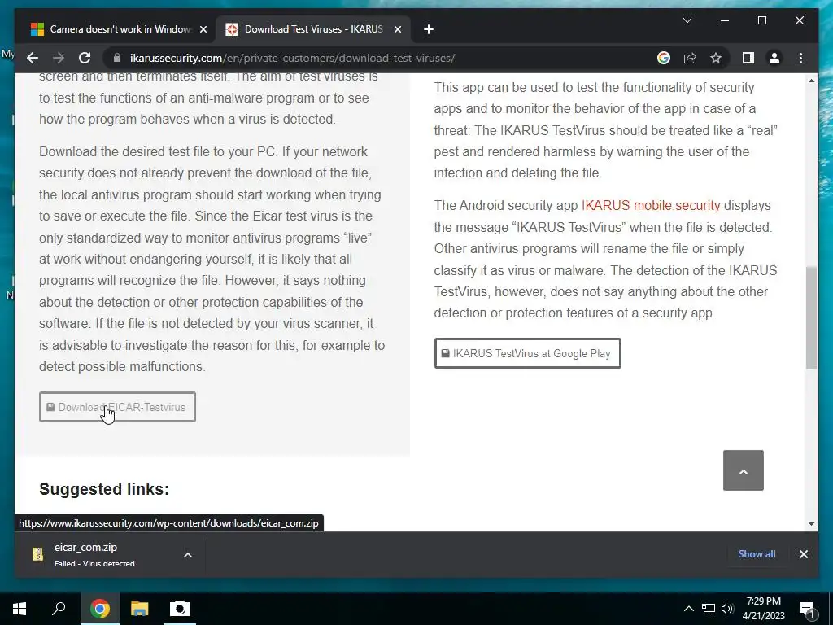This screenshot has width=833, height=625.
Task: Close the downloads bar
Action: tap(803, 554)
